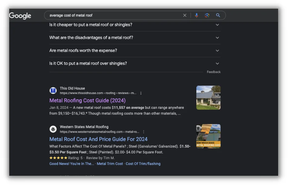Expand 'Are metal roofs worth the expense?'

click(135, 51)
